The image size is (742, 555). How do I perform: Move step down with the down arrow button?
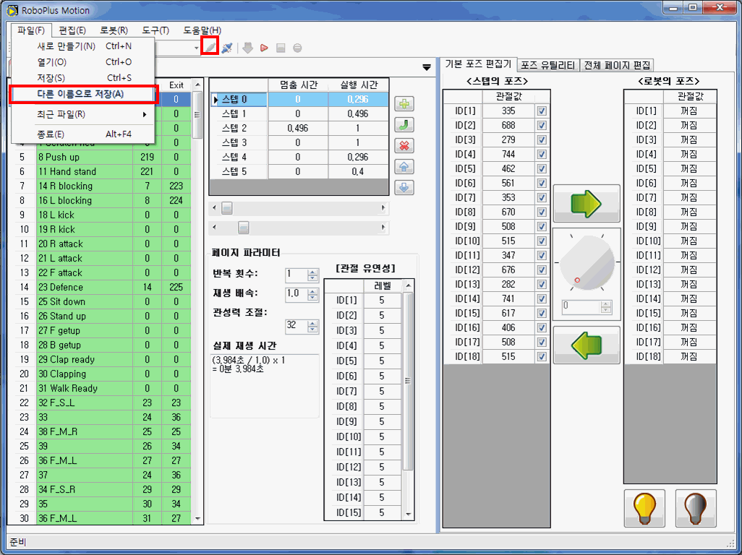(404, 188)
